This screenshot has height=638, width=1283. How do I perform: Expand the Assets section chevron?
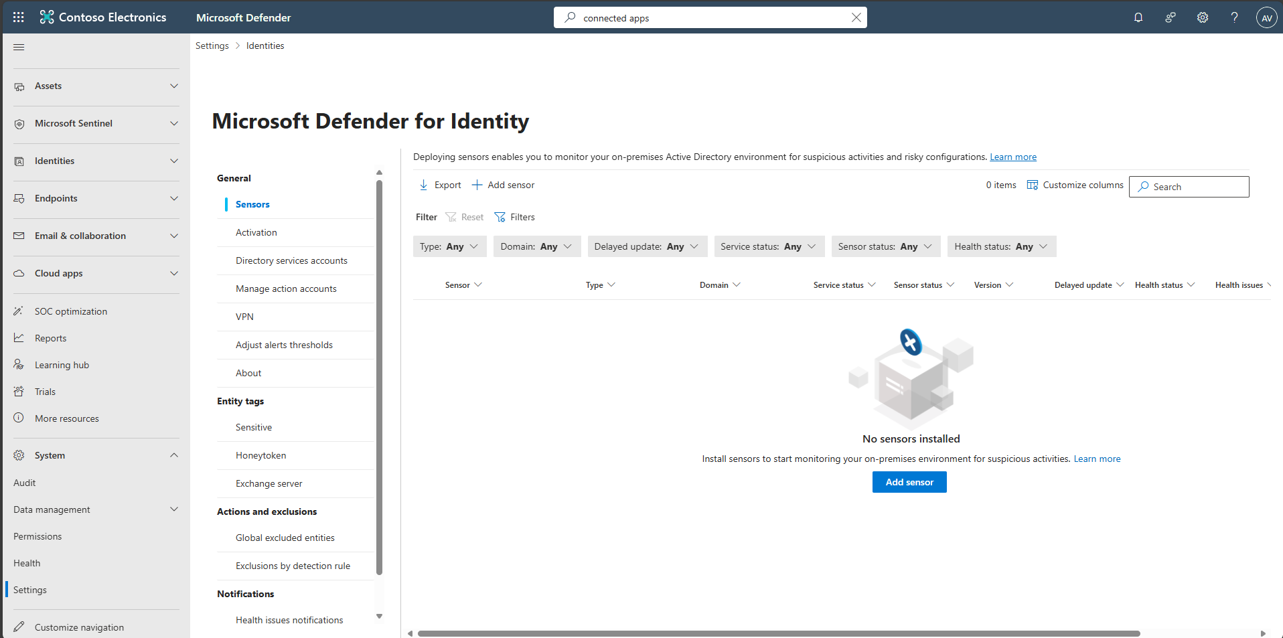pyautogui.click(x=174, y=86)
